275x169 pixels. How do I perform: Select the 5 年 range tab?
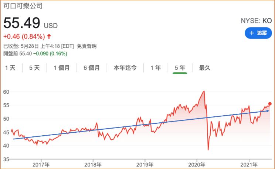point(180,68)
